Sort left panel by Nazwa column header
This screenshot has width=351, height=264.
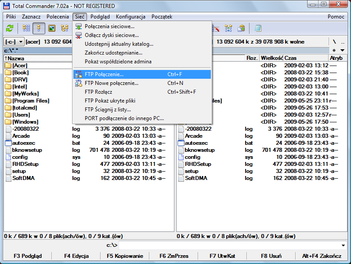(x=38, y=59)
